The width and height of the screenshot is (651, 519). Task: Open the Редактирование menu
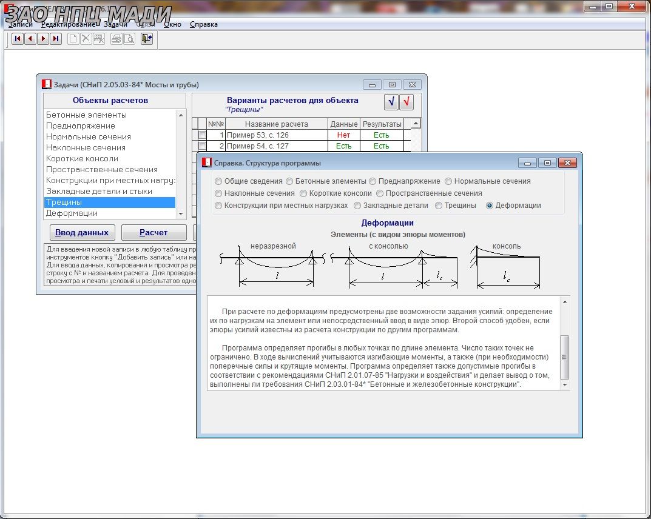coord(69,24)
